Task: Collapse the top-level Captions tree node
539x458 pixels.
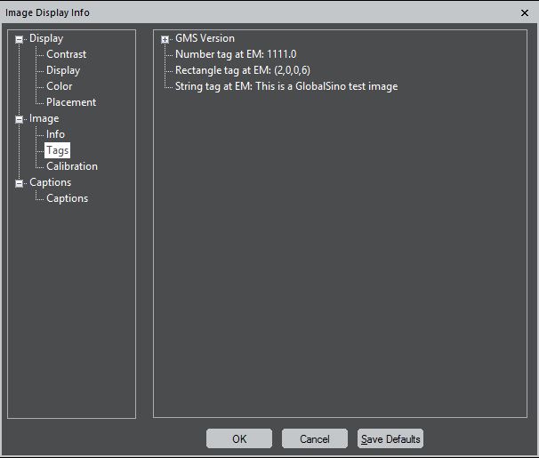Action: 20,183
